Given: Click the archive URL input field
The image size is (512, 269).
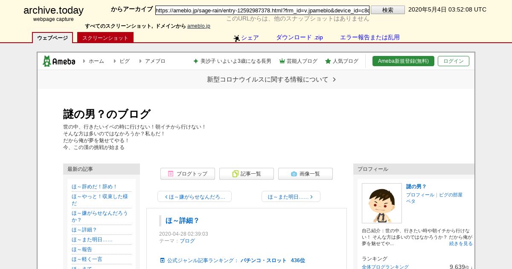Looking at the screenshot, I should pyautogui.click(x=262, y=10).
